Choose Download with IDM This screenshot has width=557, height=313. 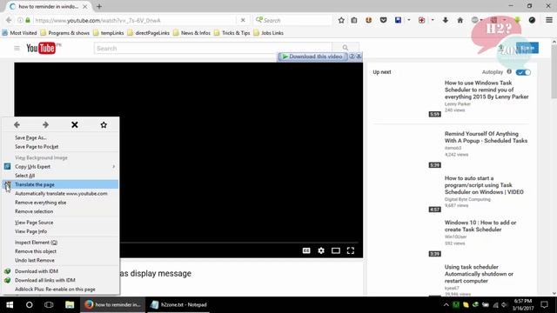[37, 271]
